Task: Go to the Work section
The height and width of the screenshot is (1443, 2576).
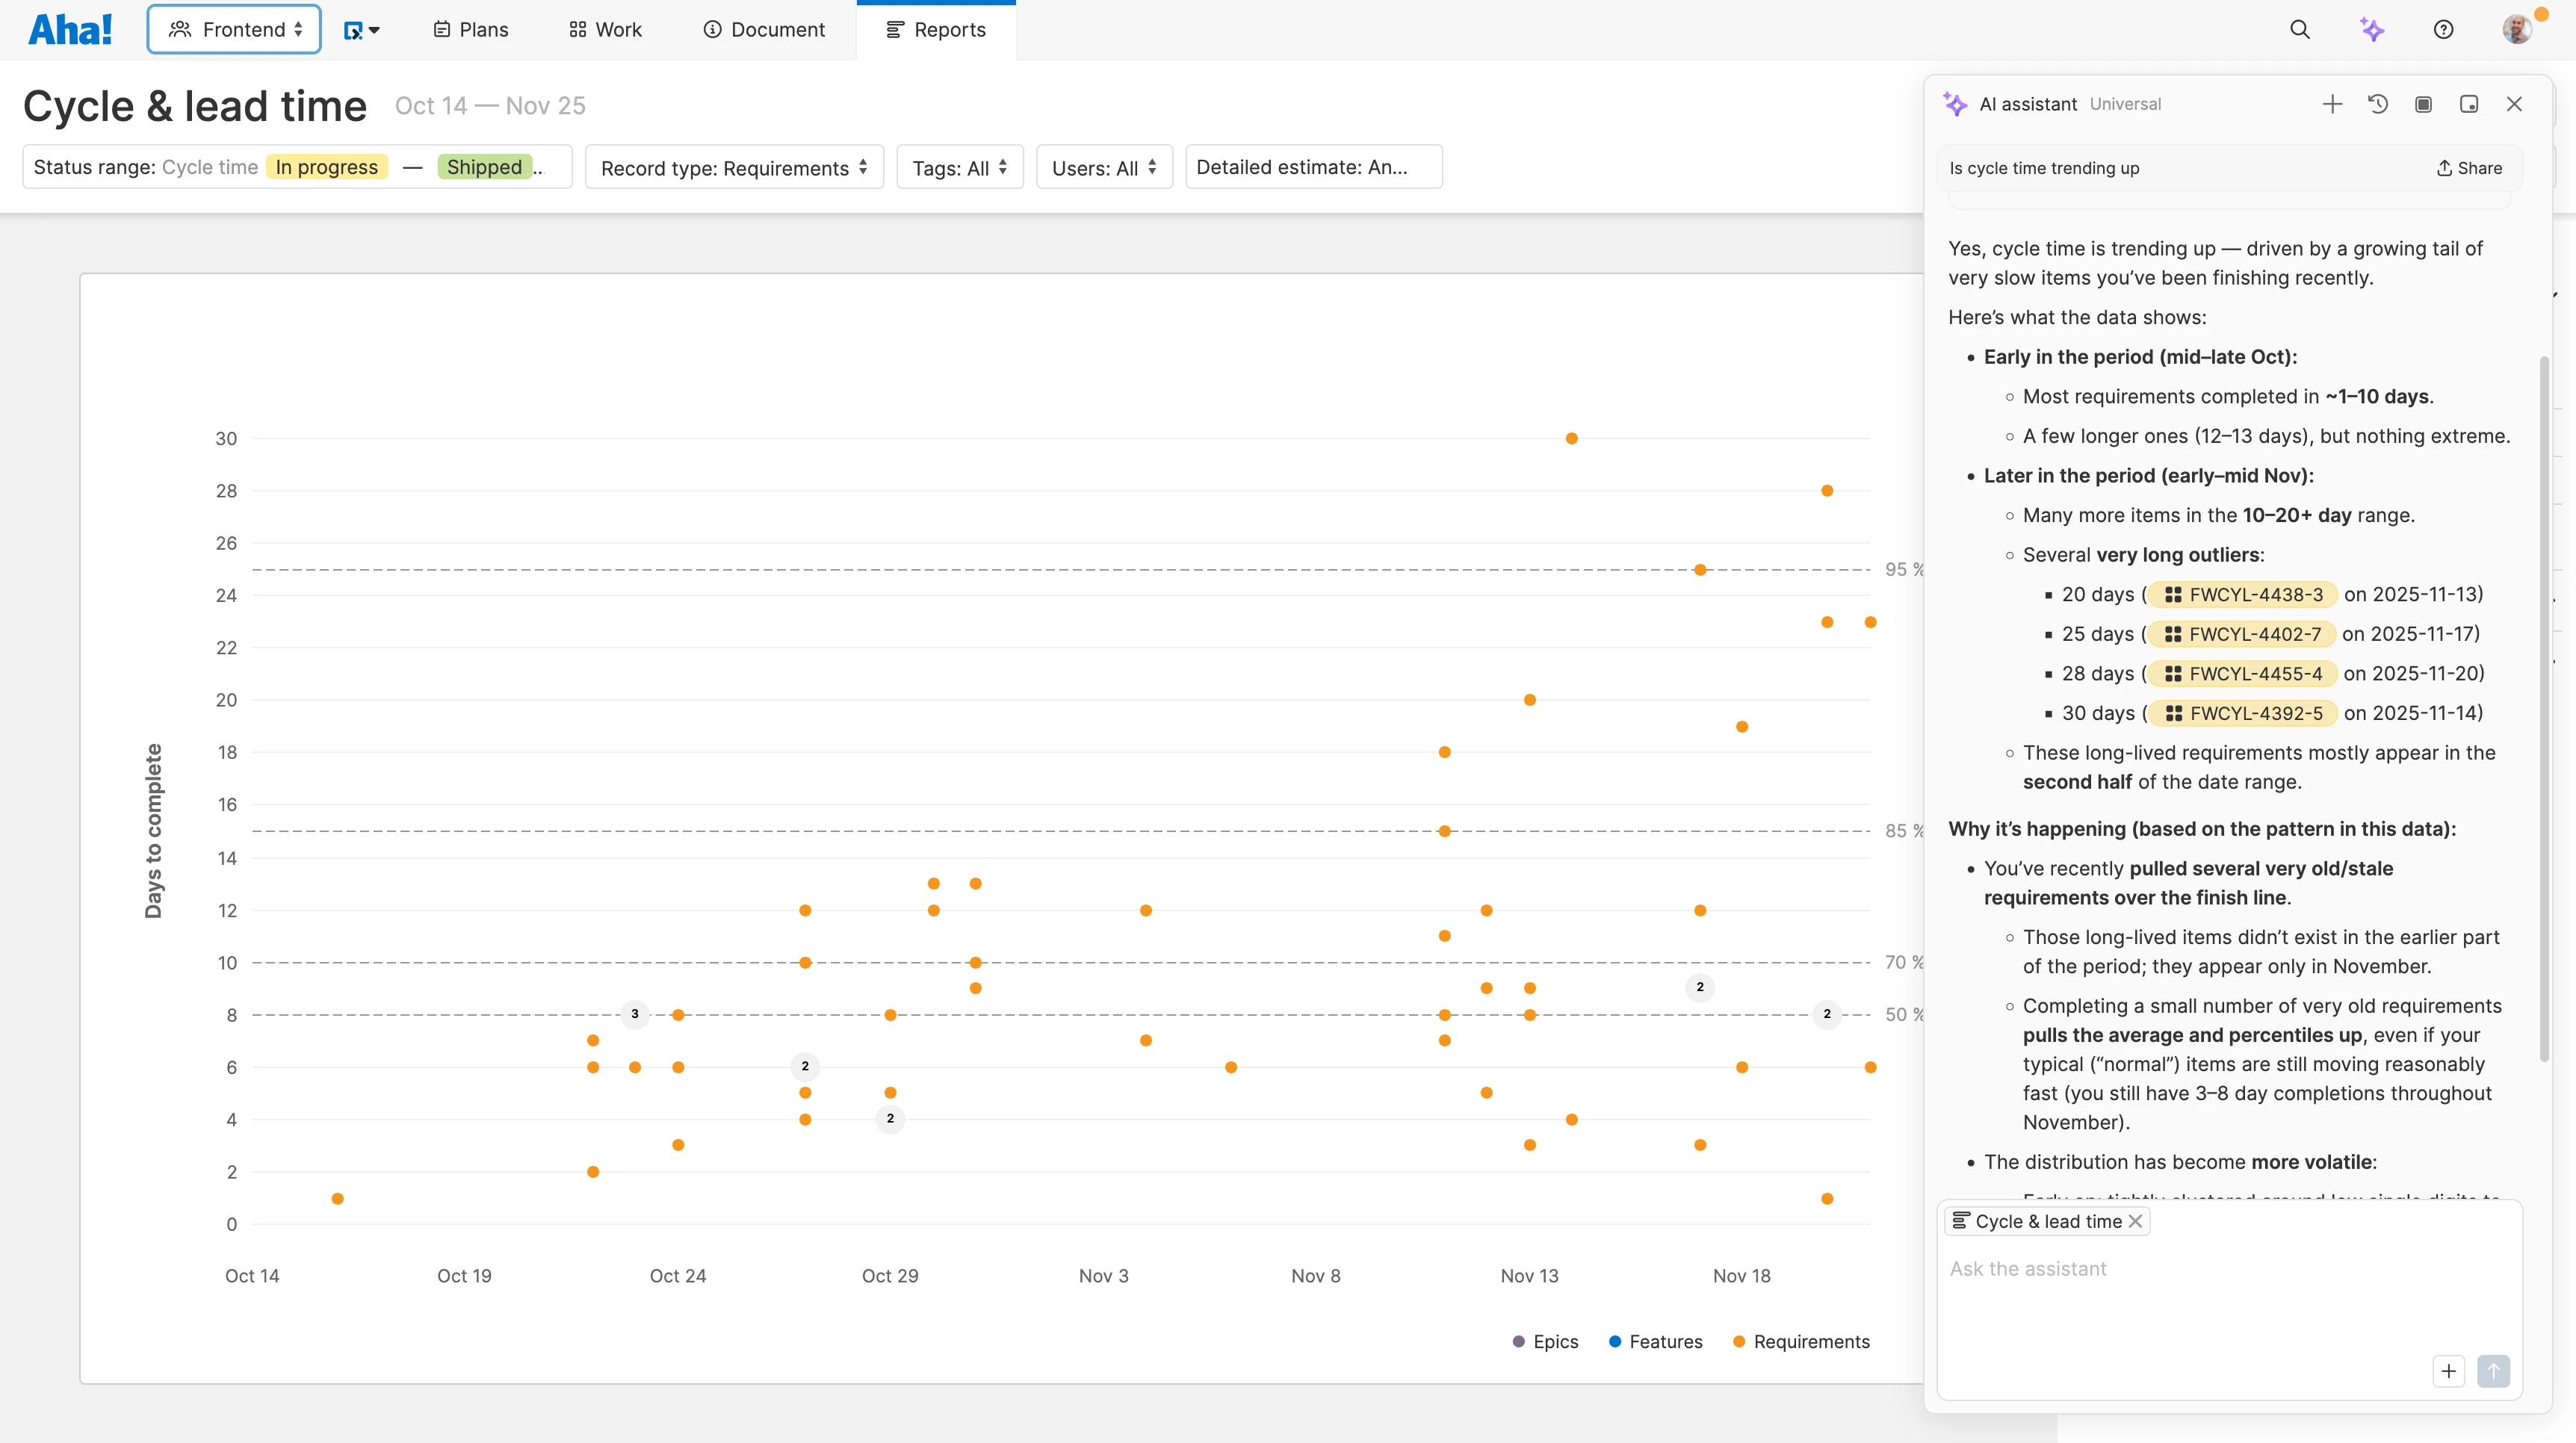Action: tap(604, 29)
